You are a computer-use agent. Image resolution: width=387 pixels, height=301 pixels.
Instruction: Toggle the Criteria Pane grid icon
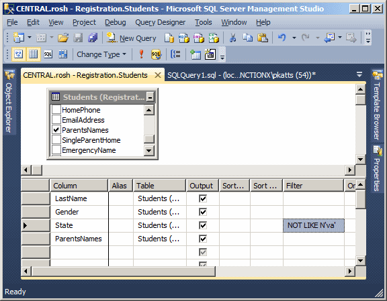(x=34, y=54)
